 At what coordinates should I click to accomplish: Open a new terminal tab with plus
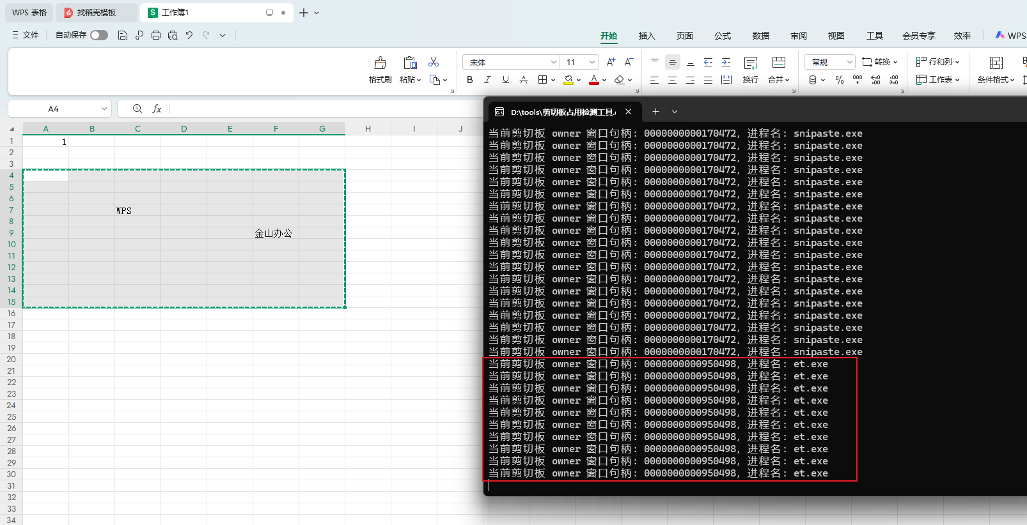pyautogui.click(x=655, y=112)
